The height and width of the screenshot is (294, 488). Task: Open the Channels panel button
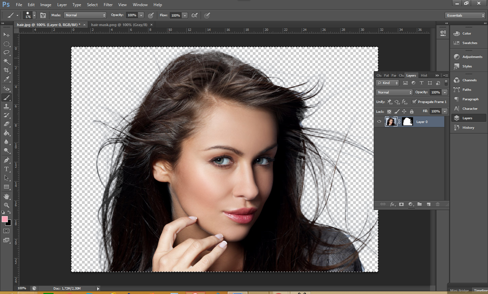coord(469,80)
